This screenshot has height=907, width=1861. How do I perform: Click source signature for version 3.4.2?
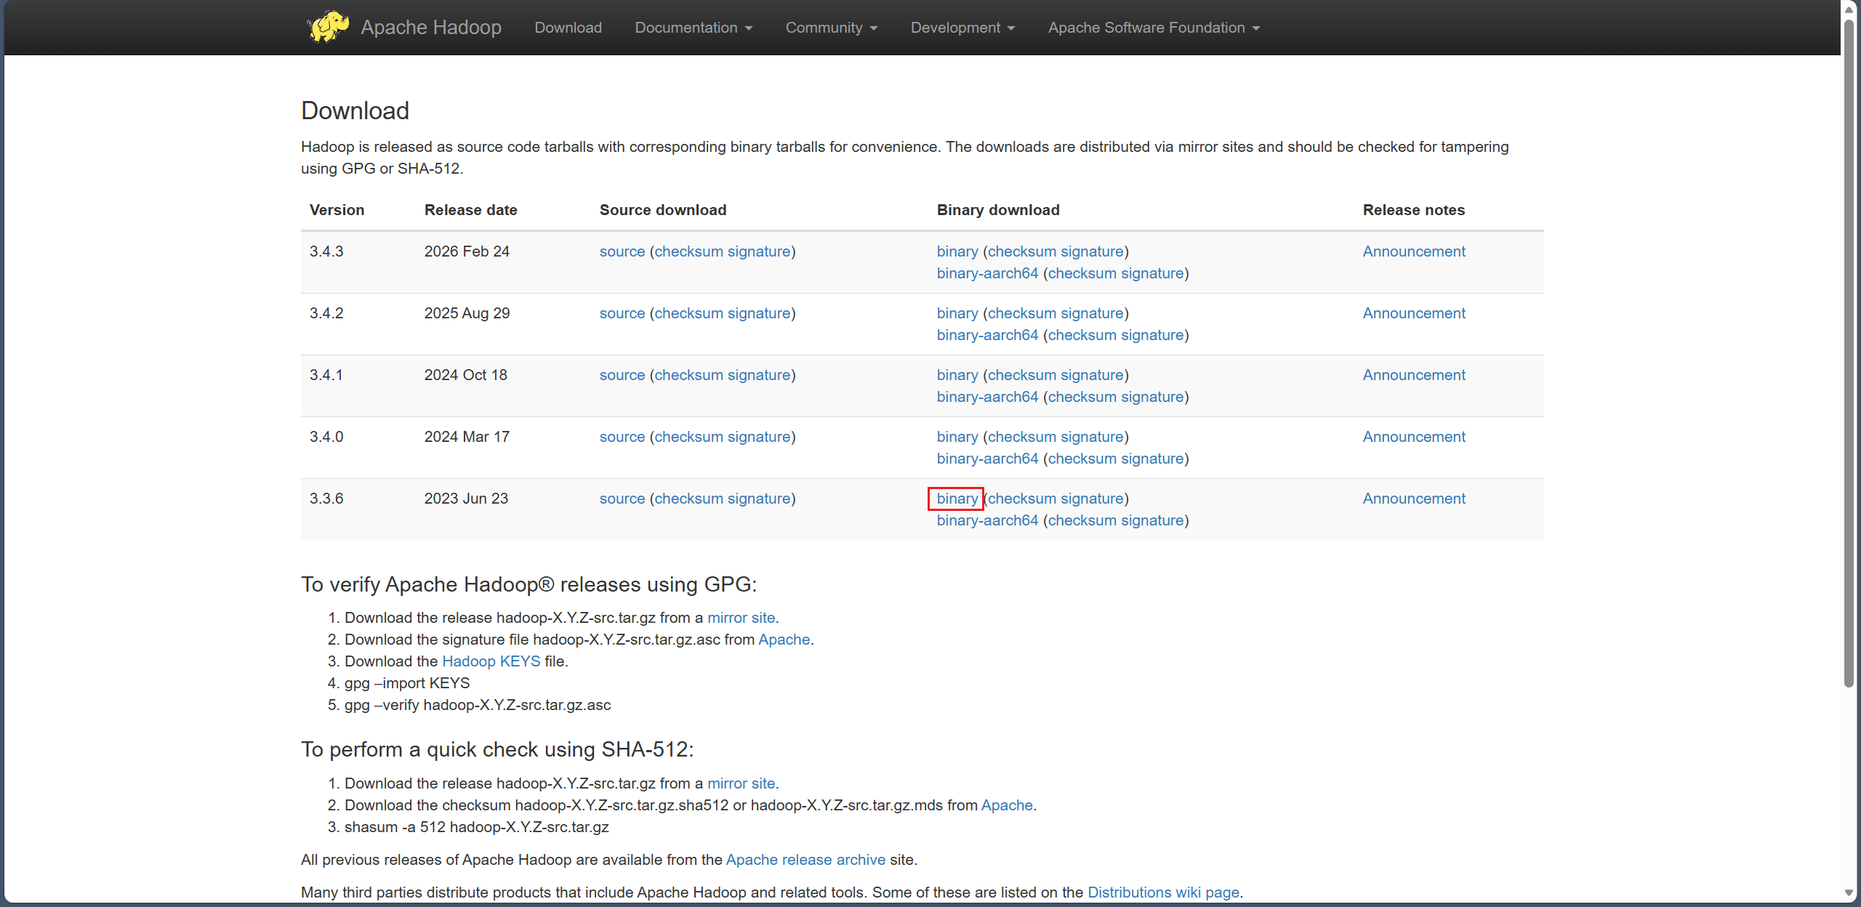(x=758, y=313)
